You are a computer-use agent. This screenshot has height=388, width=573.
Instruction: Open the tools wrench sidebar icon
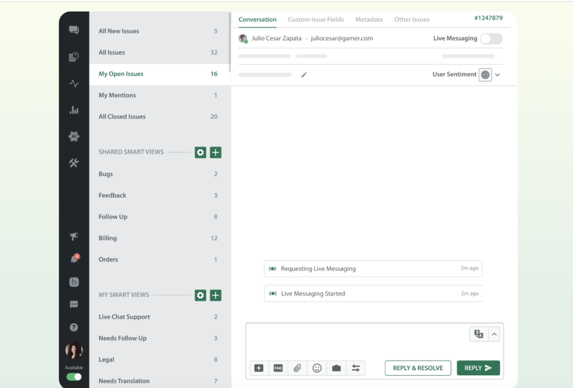pos(74,163)
